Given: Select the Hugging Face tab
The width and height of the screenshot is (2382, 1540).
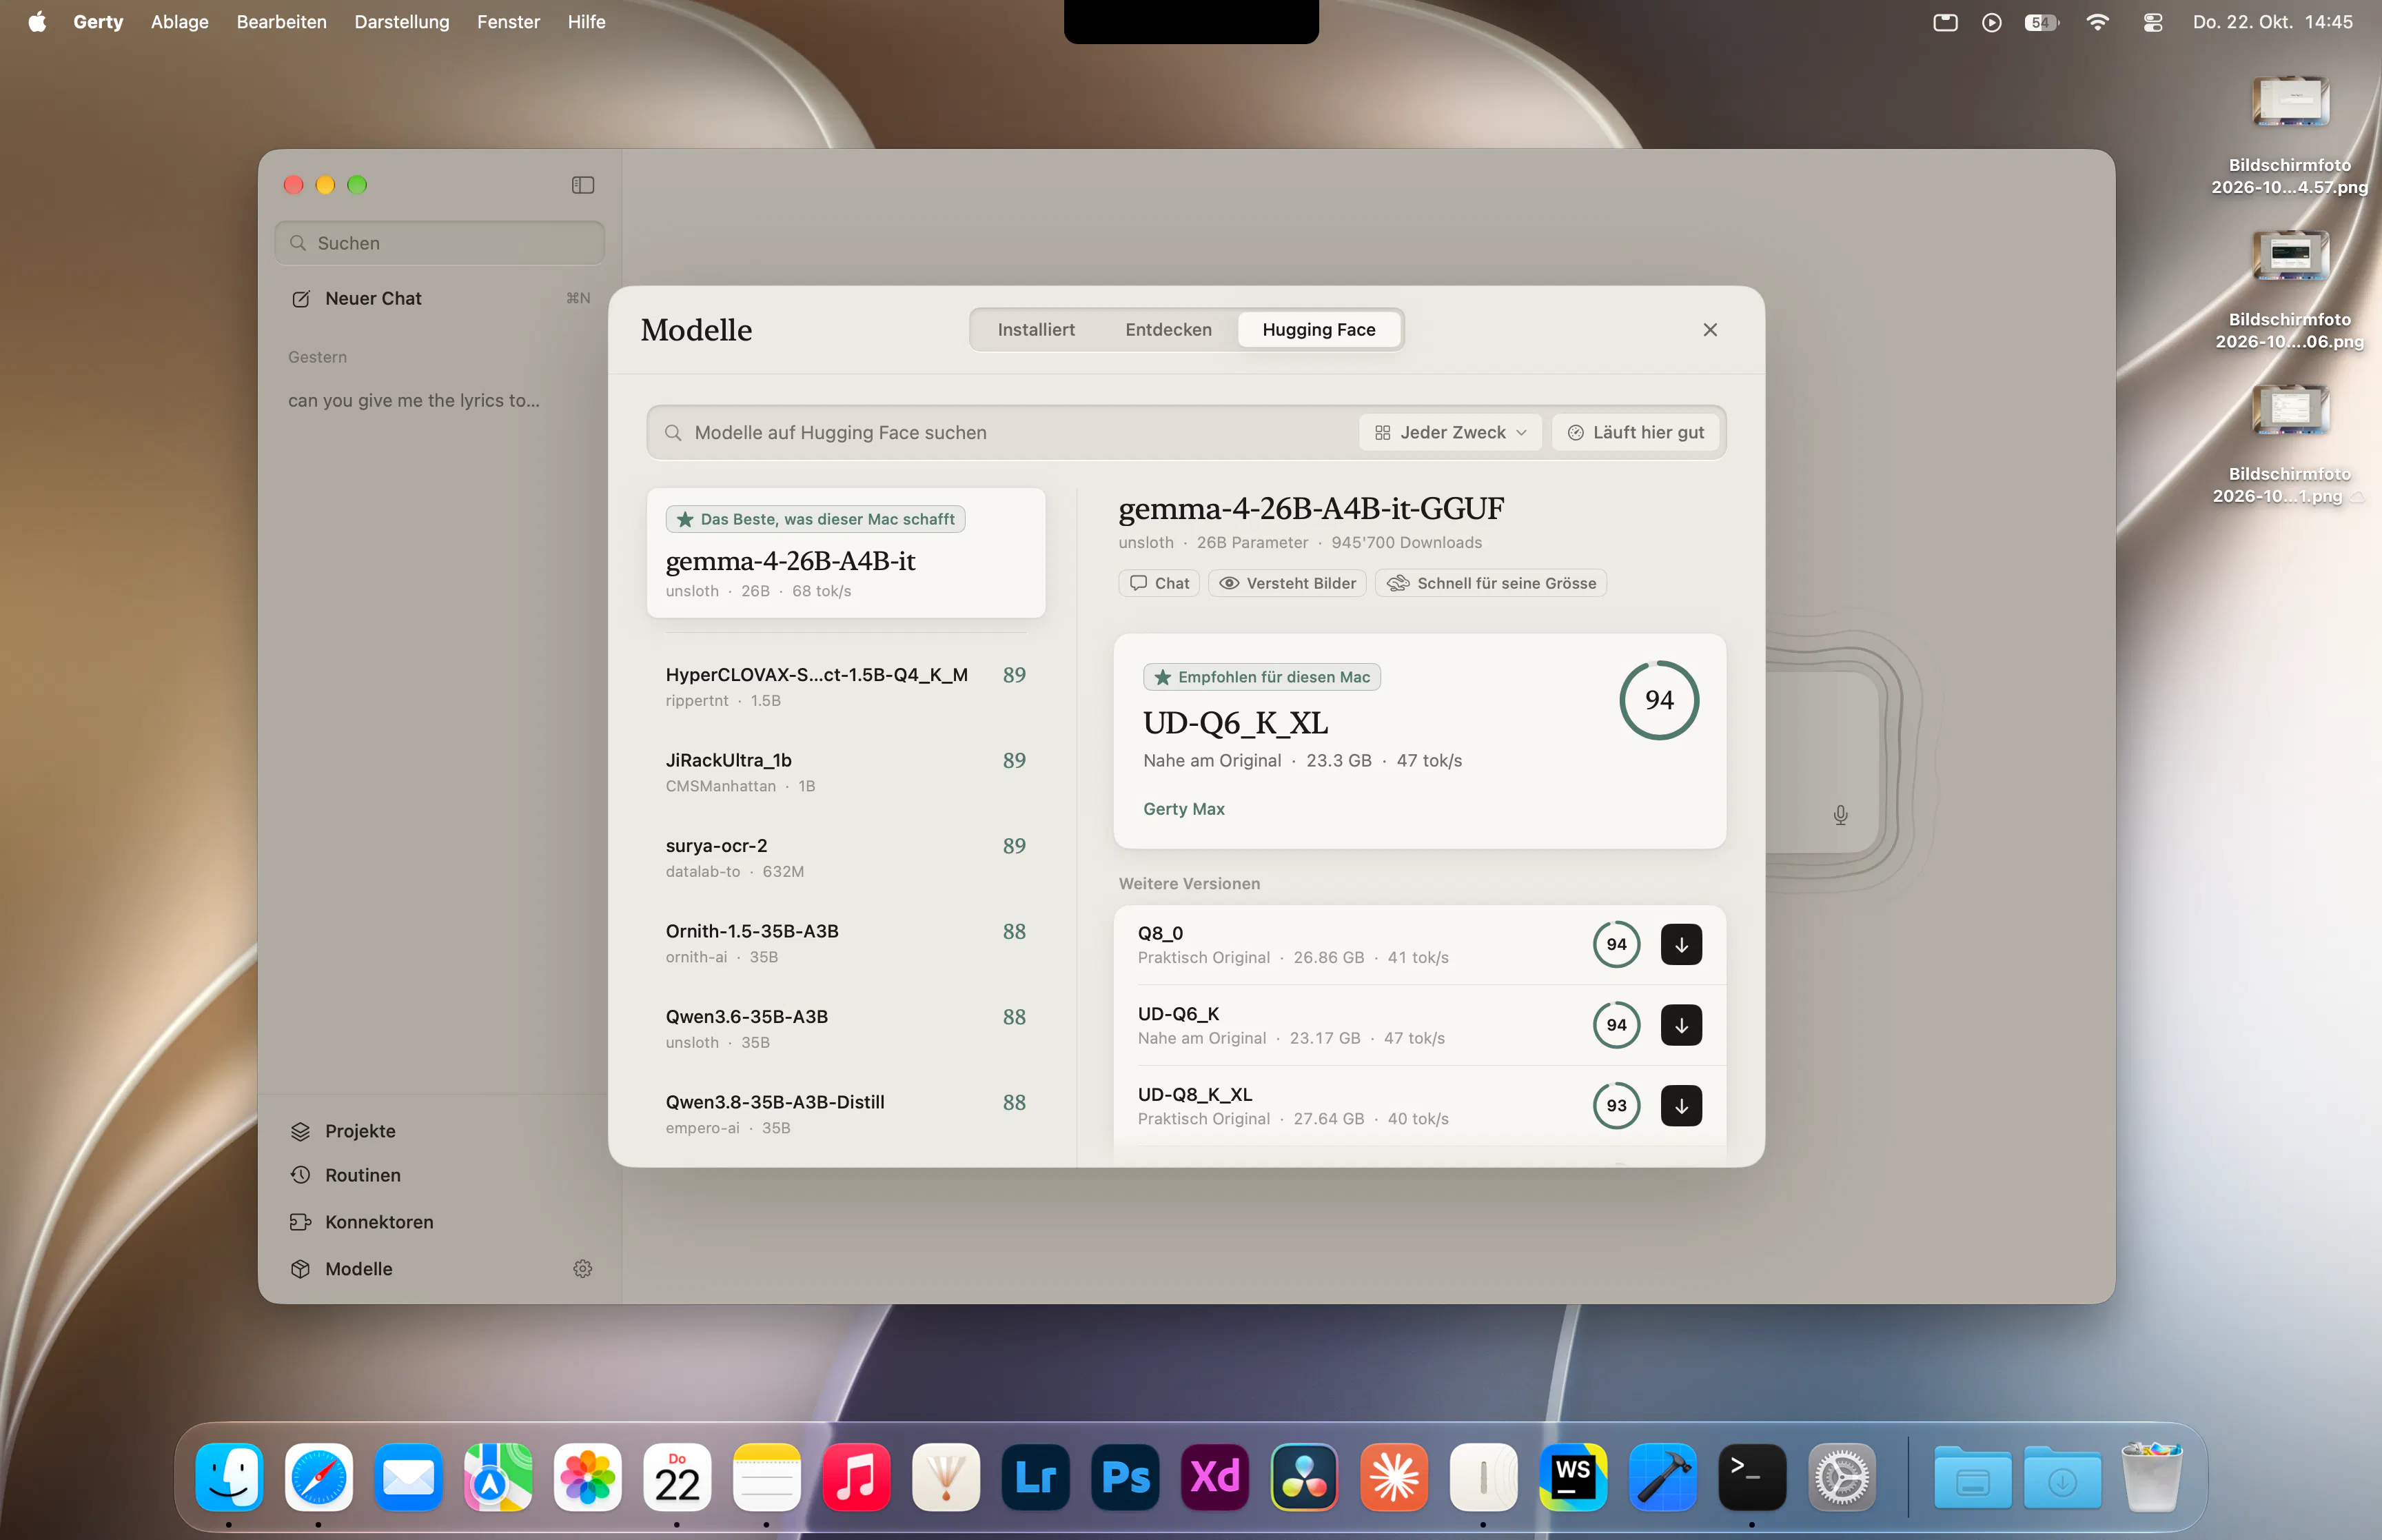Looking at the screenshot, I should [x=1319, y=329].
